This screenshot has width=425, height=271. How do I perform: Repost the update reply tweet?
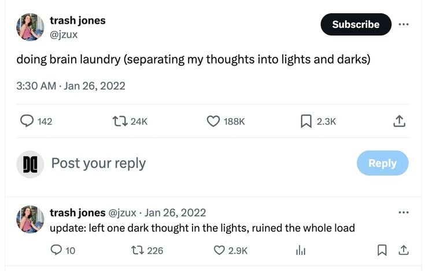click(138, 250)
